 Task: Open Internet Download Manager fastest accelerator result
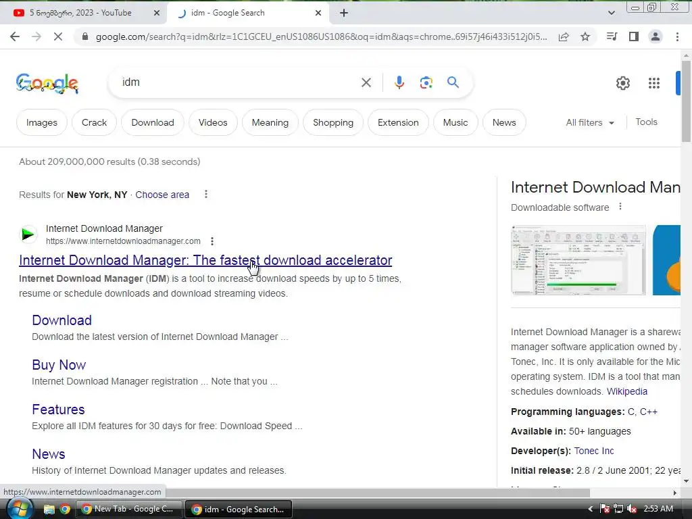(x=205, y=260)
